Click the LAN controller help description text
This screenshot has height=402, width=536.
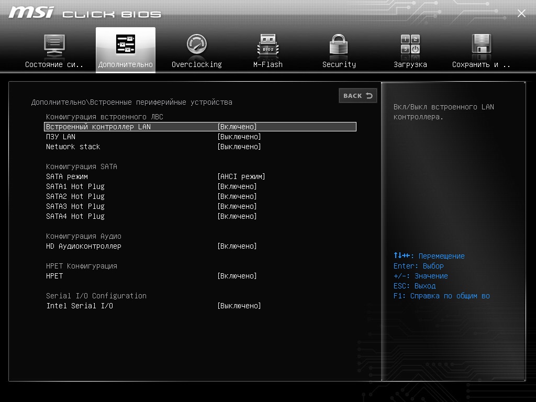point(444,112)
